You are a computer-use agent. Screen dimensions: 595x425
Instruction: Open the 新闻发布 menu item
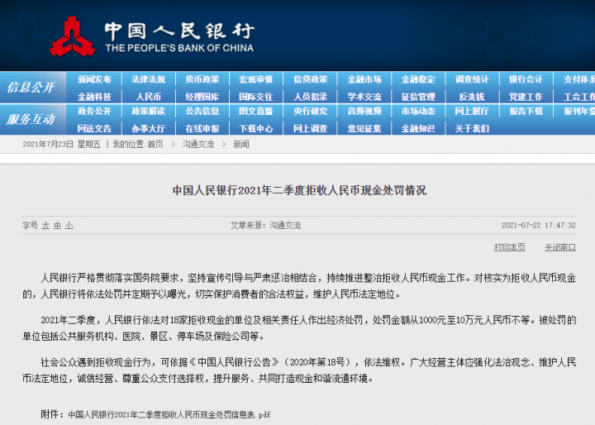coord(94,79)
